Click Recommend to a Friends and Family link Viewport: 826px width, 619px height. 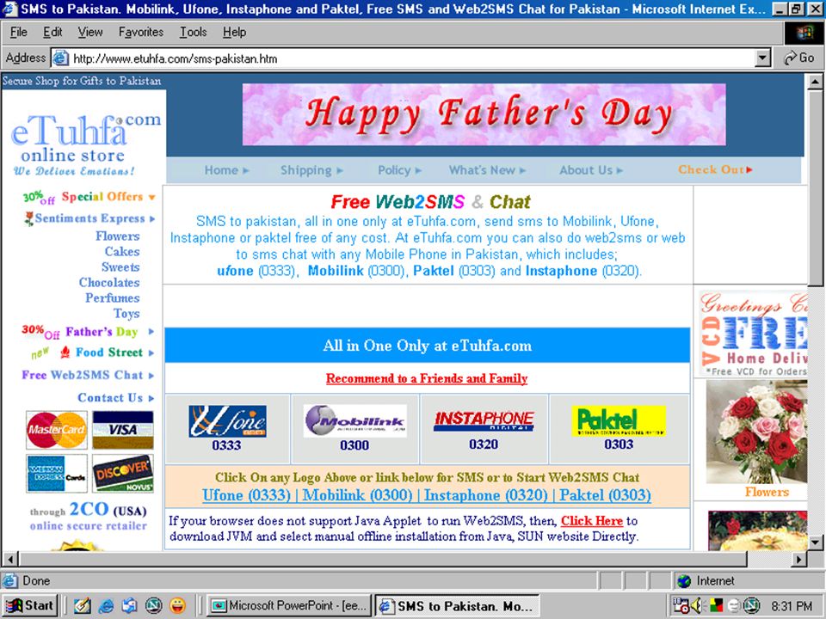click(x=427, y=378)
